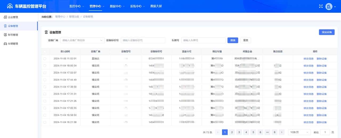Select 车辆管理 in the sidebar

point(19,44)
